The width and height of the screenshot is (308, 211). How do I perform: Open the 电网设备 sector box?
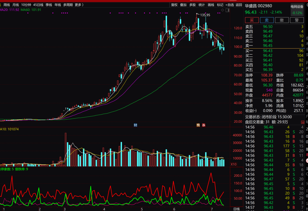point(297,9)
